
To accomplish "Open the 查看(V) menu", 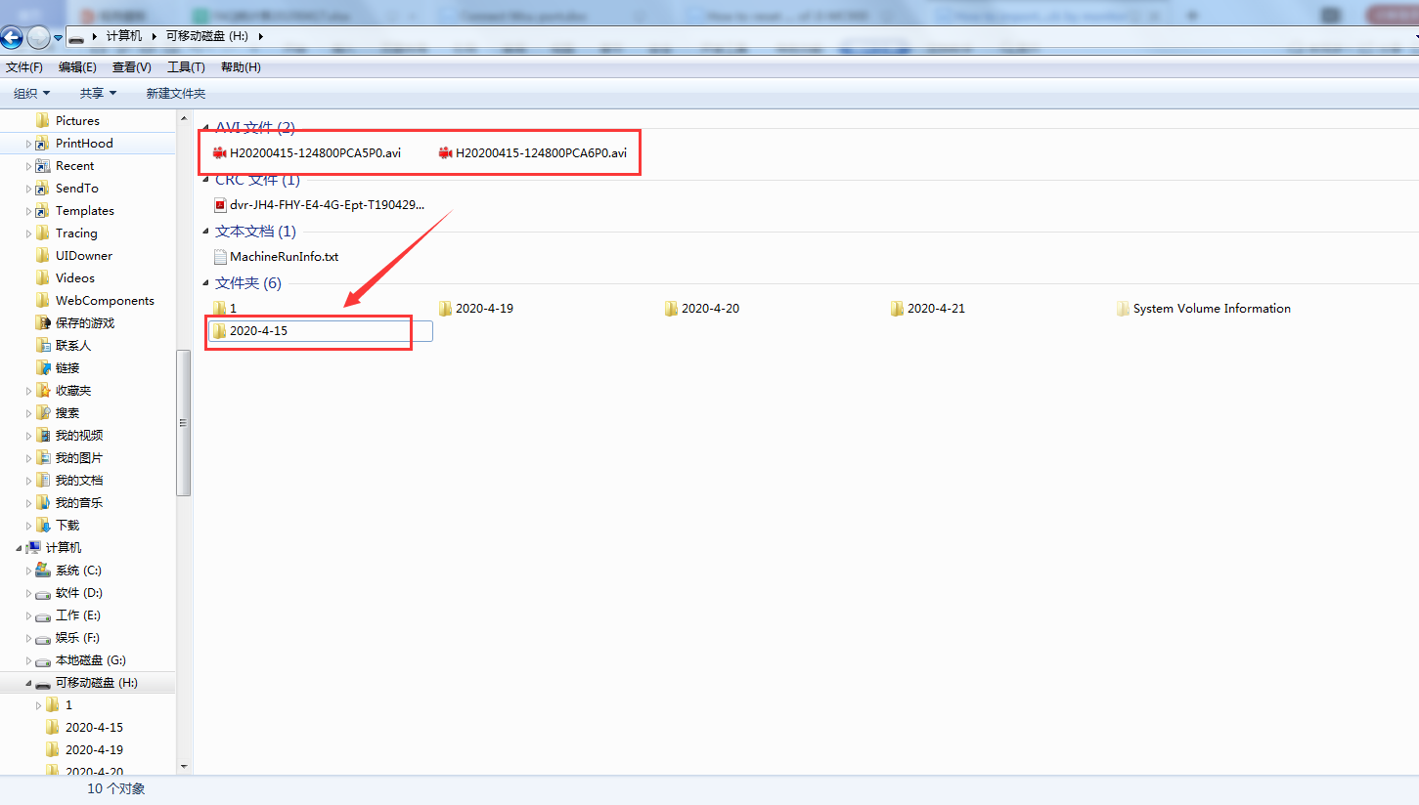I will [132, 67].
